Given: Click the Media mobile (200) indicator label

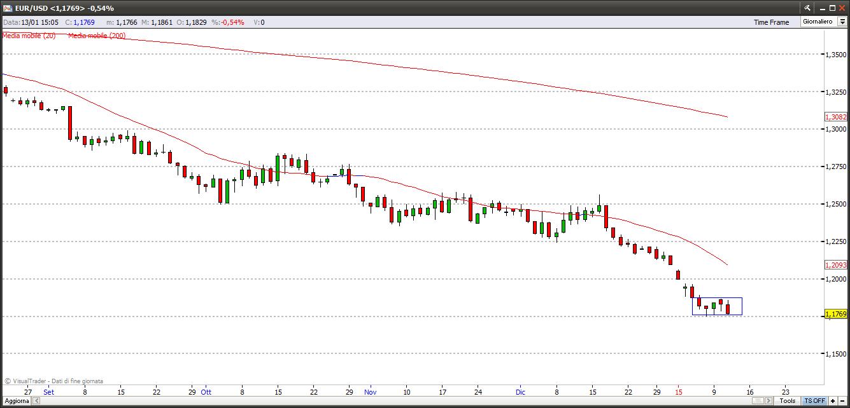Looking at the screenshot, I should pyautogui.click(x=97, y=36).
